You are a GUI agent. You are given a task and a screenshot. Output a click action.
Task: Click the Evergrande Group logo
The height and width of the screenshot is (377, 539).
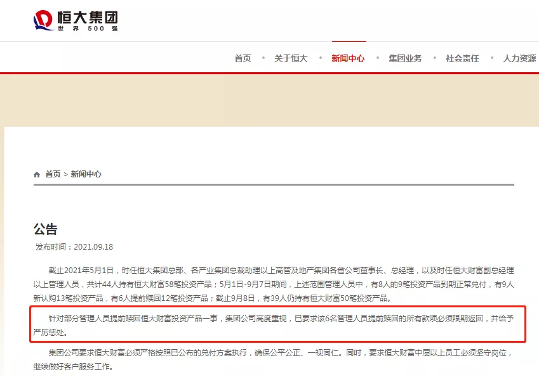click(76, 20)
